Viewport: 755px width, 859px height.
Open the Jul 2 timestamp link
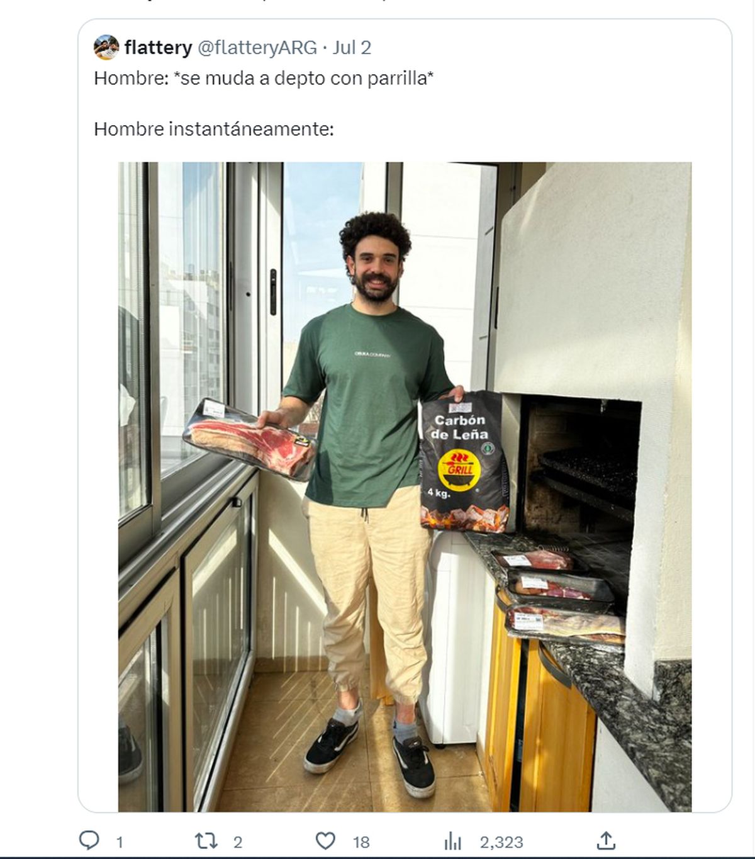click(x=352, y=47)
